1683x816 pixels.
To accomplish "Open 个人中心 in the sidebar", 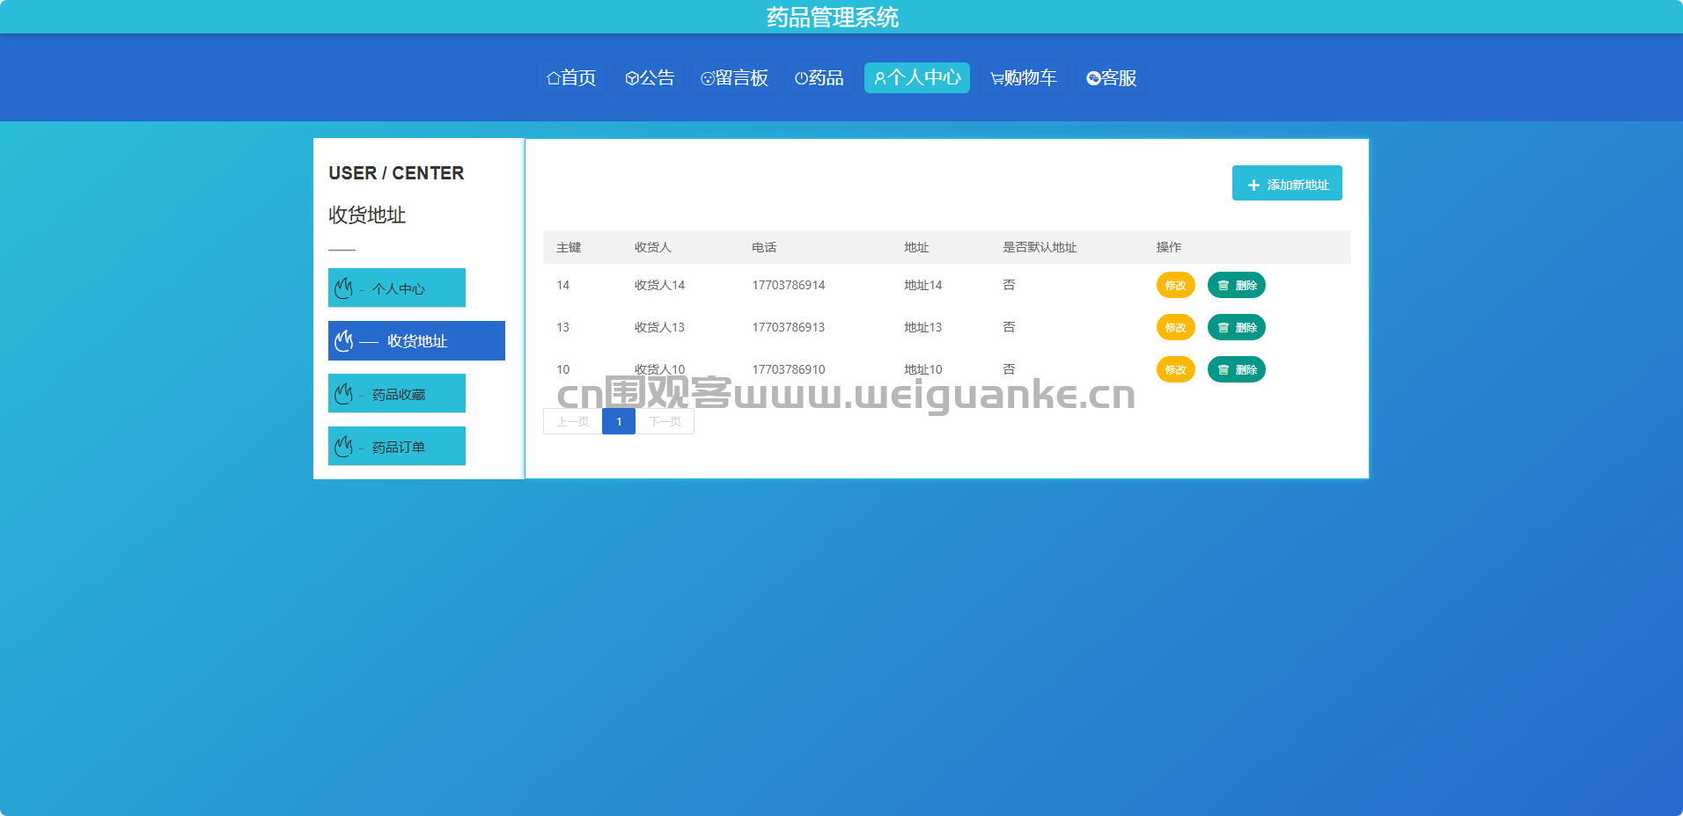I will click(397, 288).
